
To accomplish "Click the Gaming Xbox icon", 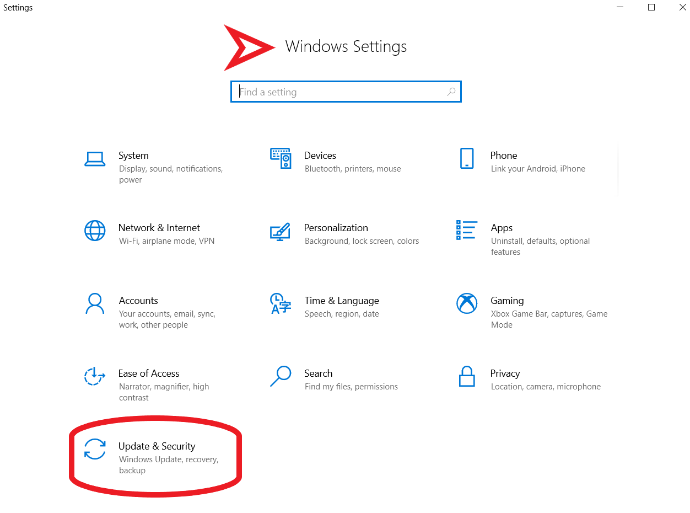I will [x=467, y=303].
